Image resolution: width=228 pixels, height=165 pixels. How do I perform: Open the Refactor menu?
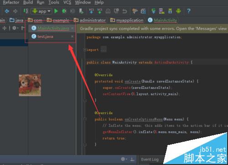(x=11, y=2)
